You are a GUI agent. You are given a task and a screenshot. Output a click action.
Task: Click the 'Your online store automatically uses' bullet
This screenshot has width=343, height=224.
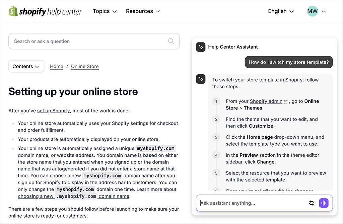(x=98, y=127)
